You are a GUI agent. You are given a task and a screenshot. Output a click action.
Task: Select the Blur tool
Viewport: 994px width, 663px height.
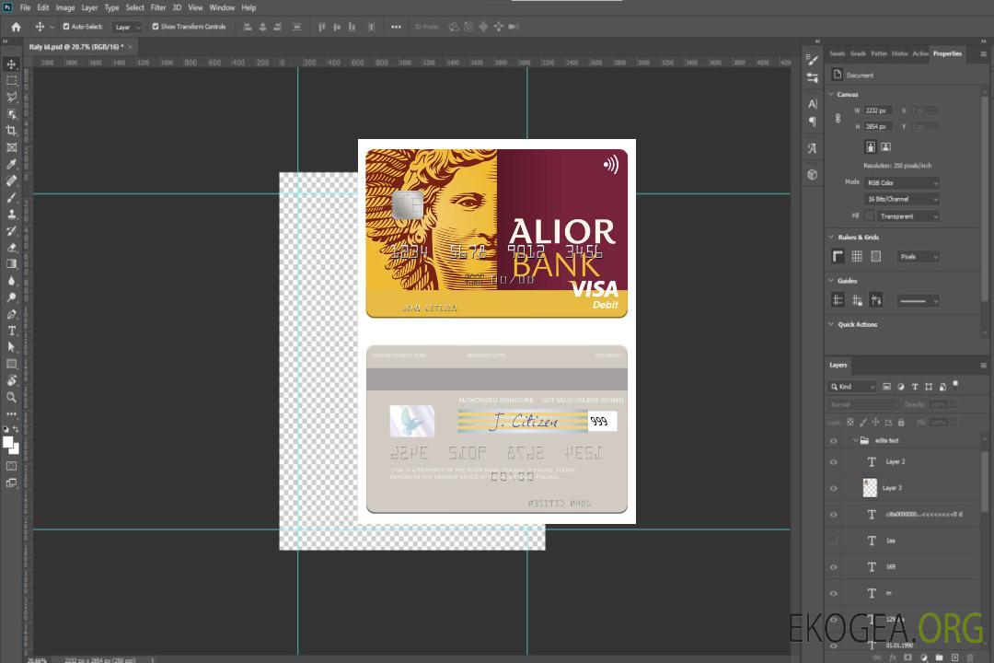11,281
